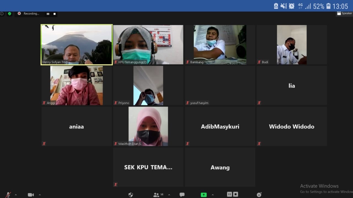Open the Security shield in bottom toolbar
This screenshot has width=353, height=198.
(131, 195)
